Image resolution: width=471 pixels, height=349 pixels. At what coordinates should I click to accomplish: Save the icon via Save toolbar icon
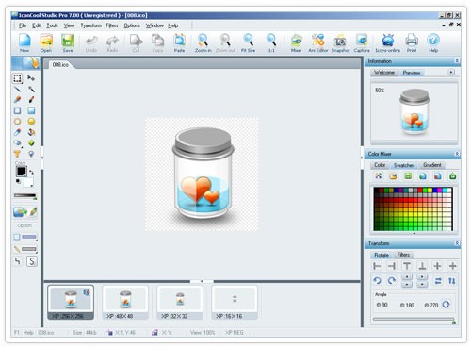pos(68,43)
